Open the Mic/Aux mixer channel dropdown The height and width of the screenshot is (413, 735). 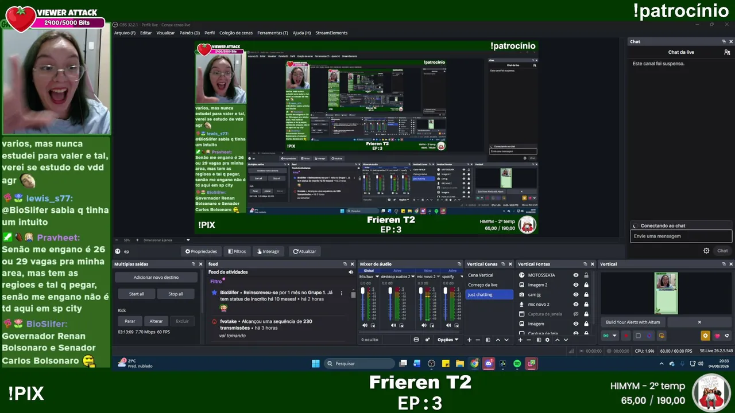click(x=377, y=276)
